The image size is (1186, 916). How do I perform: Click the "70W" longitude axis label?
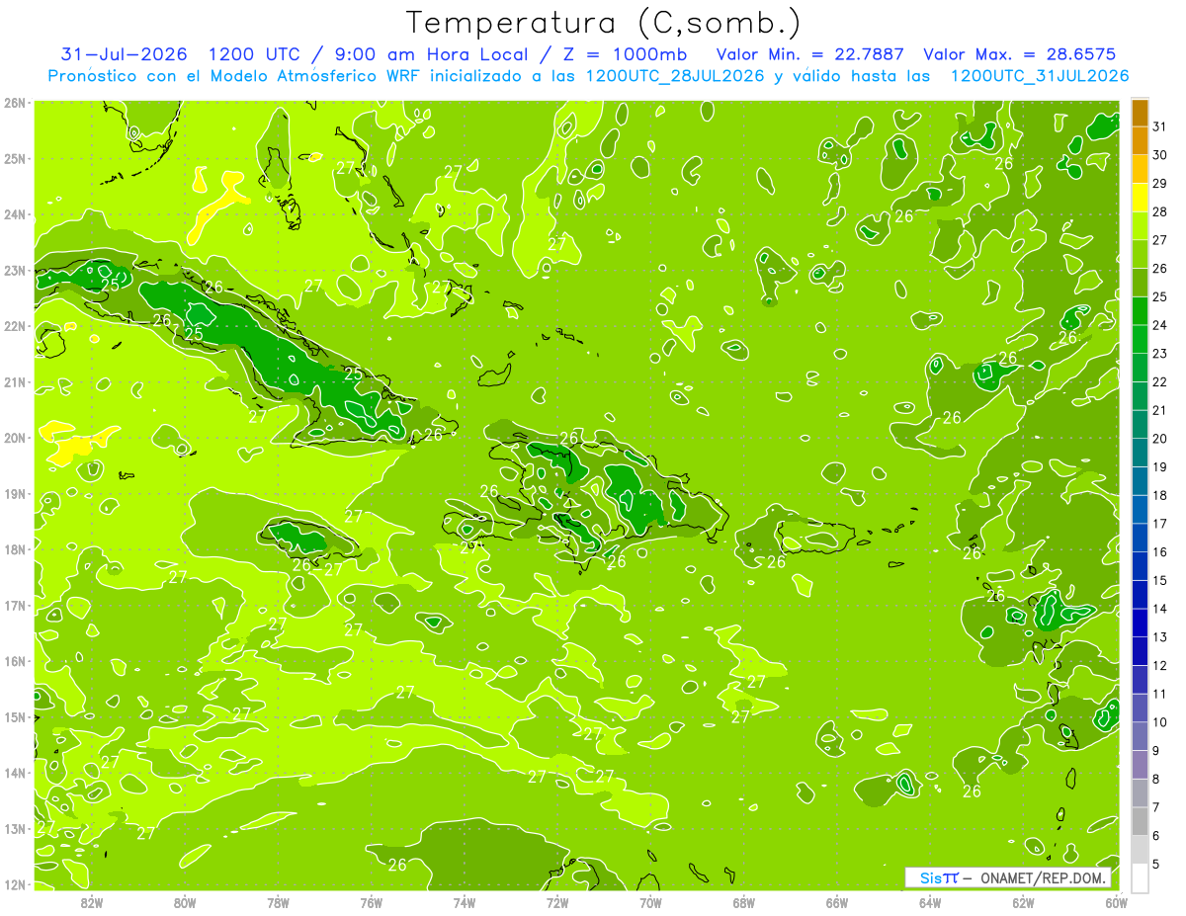(x=650, y=902)
